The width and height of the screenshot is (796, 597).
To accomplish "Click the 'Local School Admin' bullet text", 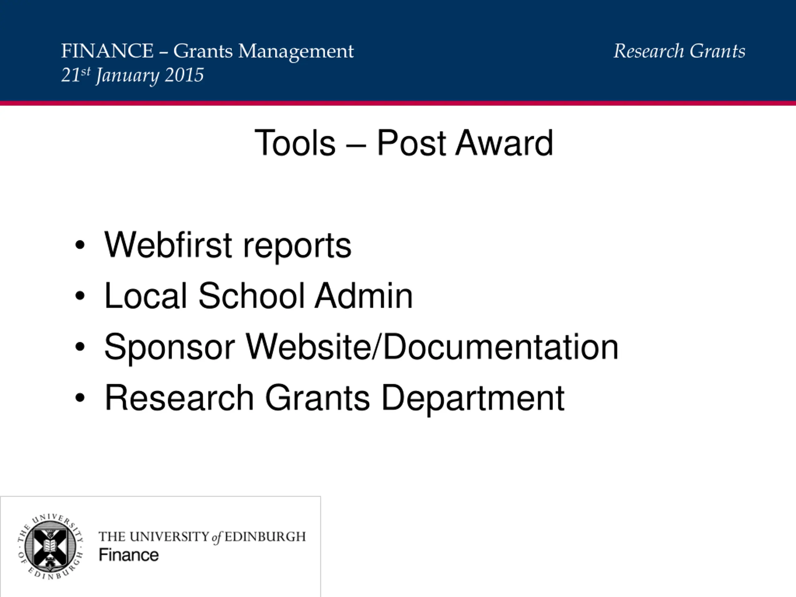I will coord(258,296).
